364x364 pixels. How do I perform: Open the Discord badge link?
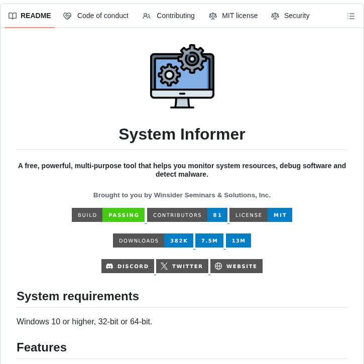128,266
